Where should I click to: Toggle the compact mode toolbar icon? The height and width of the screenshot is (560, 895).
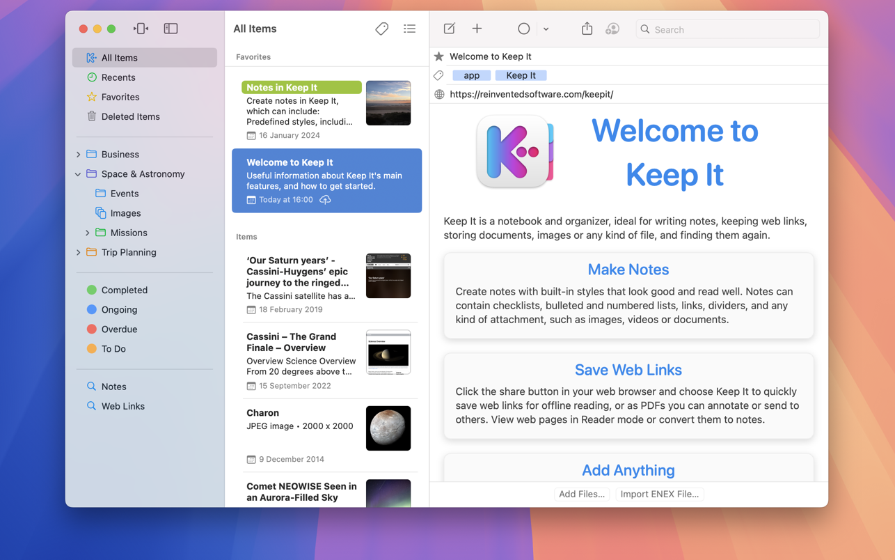[x=141, y=29]
